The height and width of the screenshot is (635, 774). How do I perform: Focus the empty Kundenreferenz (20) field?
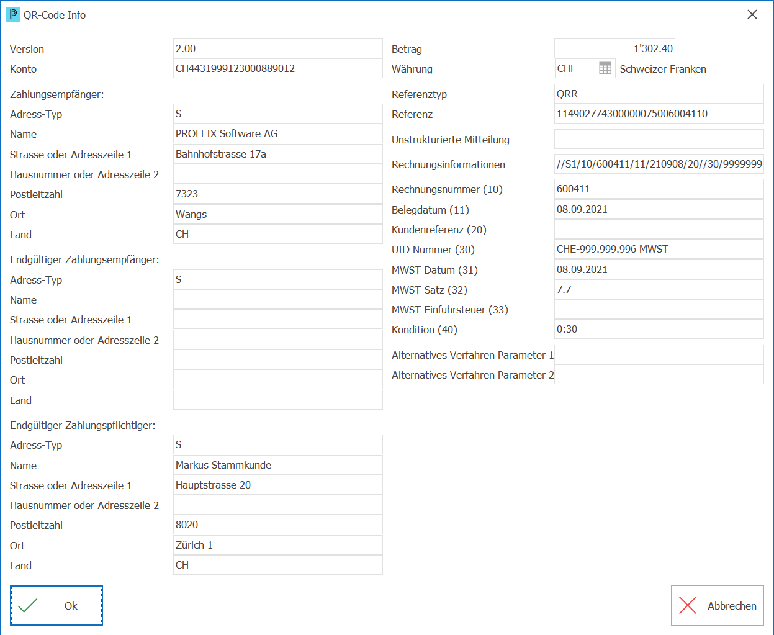pos(659,229)
